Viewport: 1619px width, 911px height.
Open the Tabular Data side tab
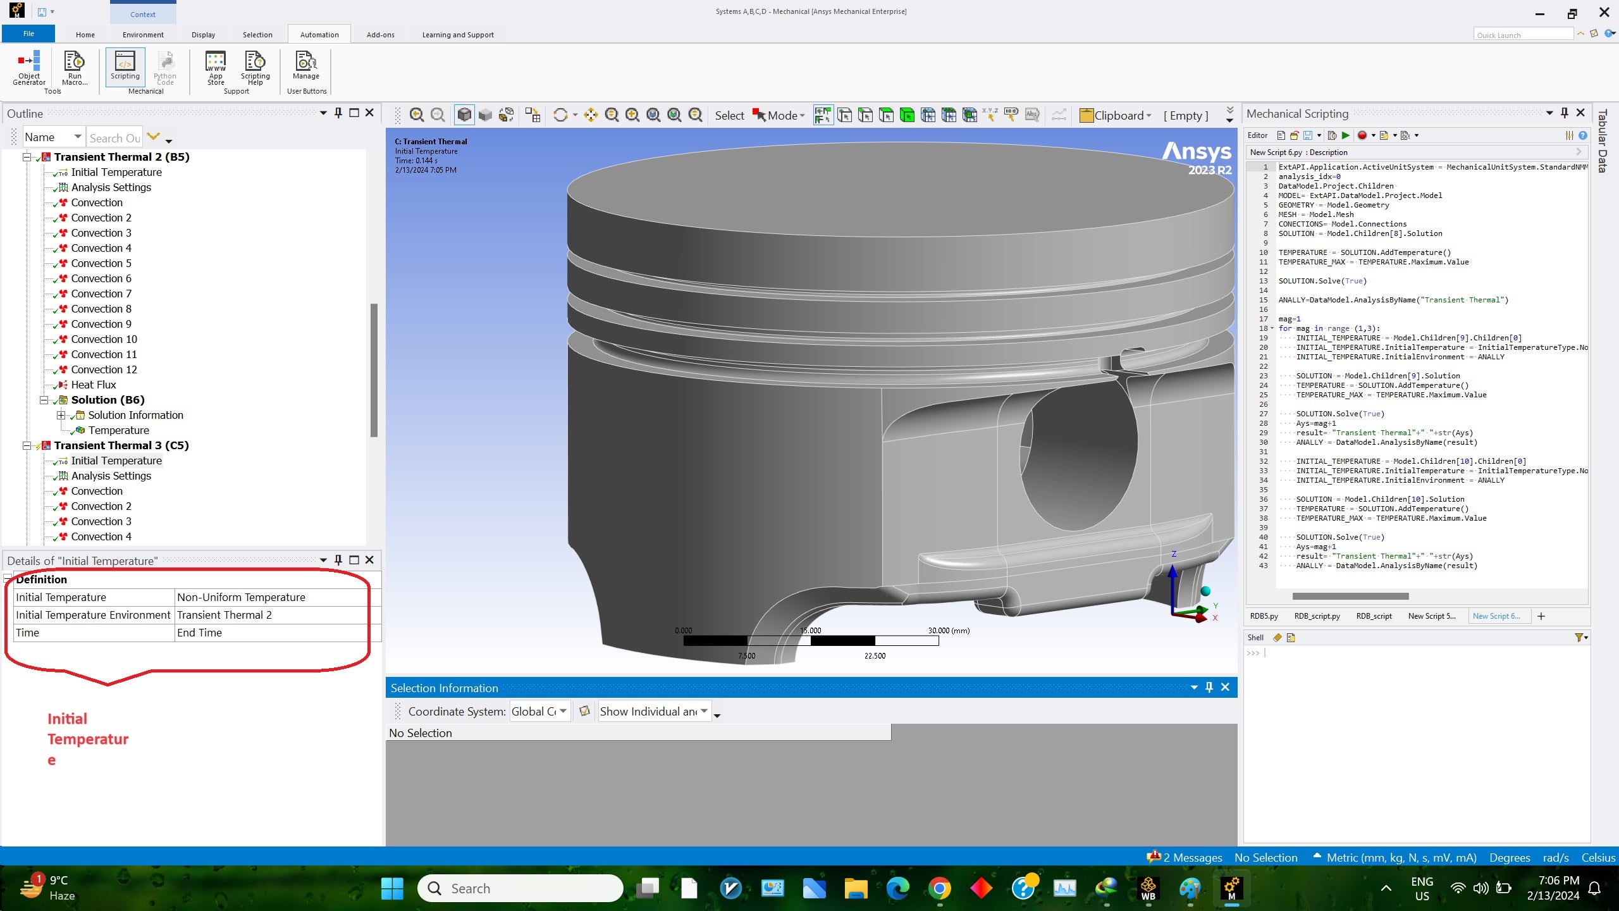click(1602, 142)
